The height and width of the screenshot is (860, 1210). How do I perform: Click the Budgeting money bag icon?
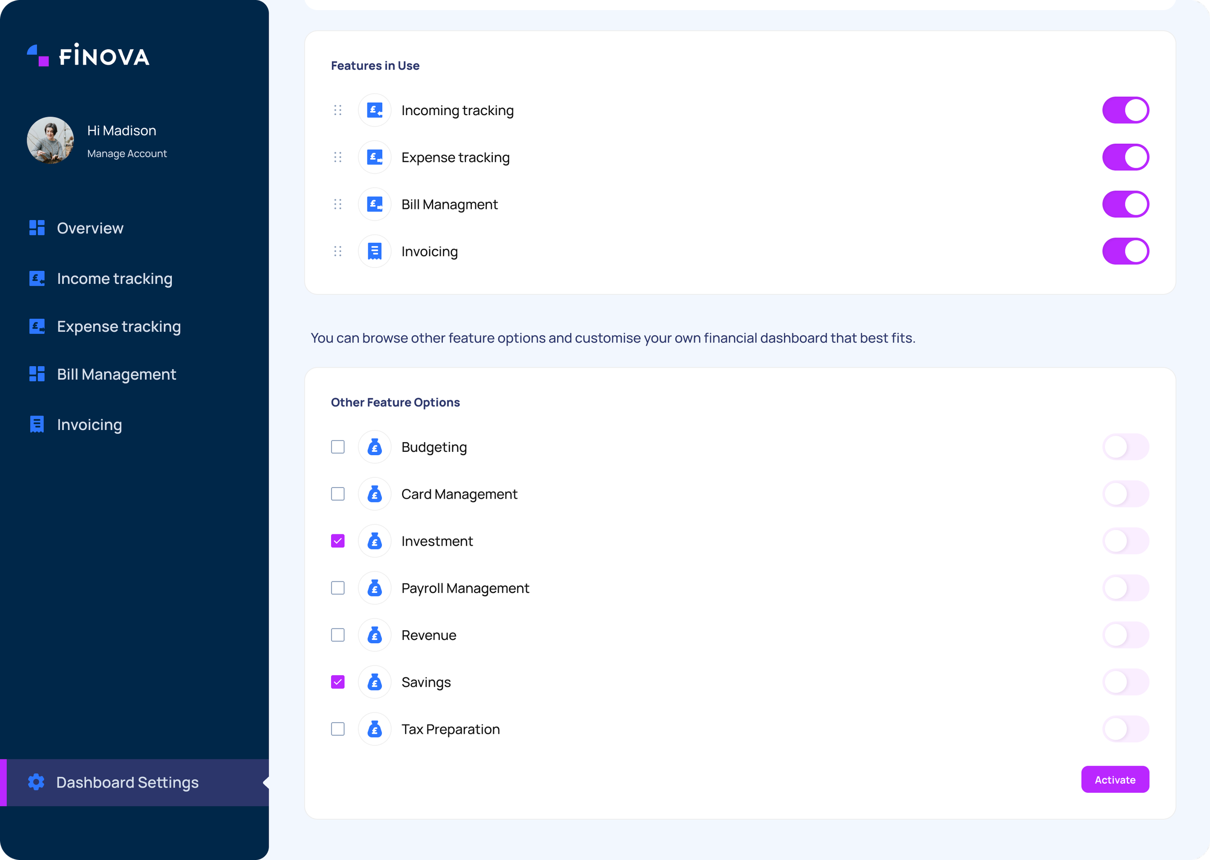point(375,447)
